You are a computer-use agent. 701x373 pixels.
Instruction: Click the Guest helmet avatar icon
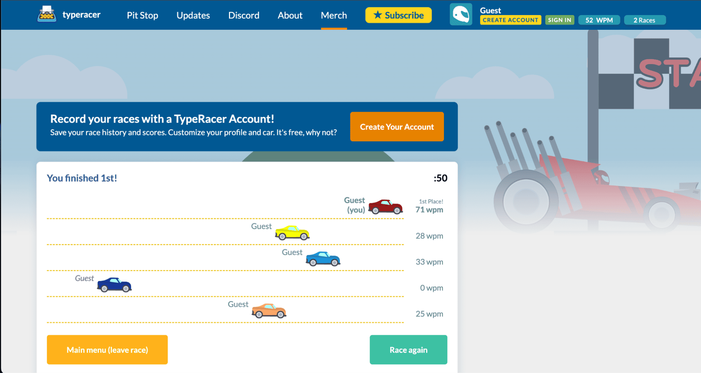pos(461,14)
